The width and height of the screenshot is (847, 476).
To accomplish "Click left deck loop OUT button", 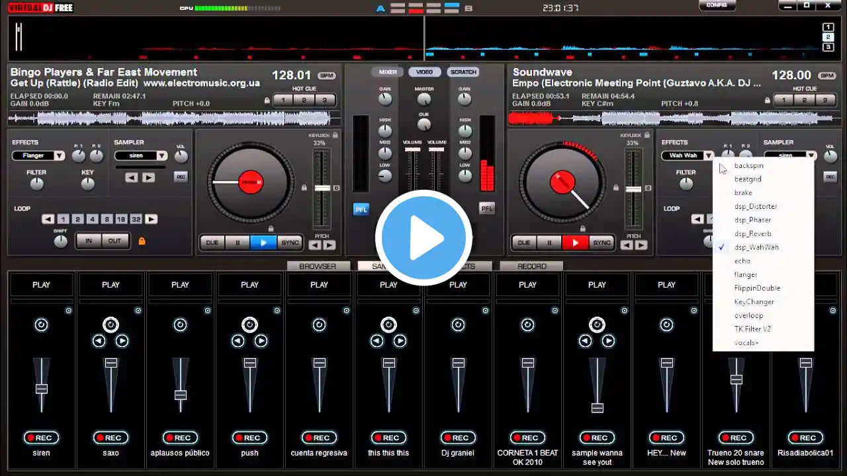I will pyautogui.click(x=114, y=241).
